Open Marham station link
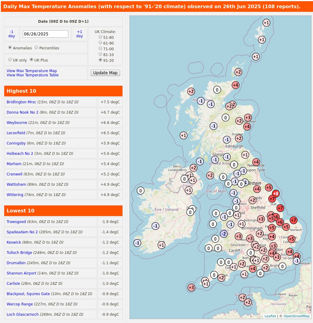The image size is (313, 323). [x=14, y=164]
